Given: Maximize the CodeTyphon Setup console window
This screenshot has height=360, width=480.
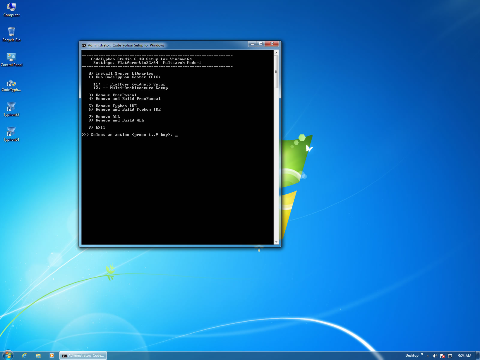Looking at the screenshot, I should tap(261, 44).
